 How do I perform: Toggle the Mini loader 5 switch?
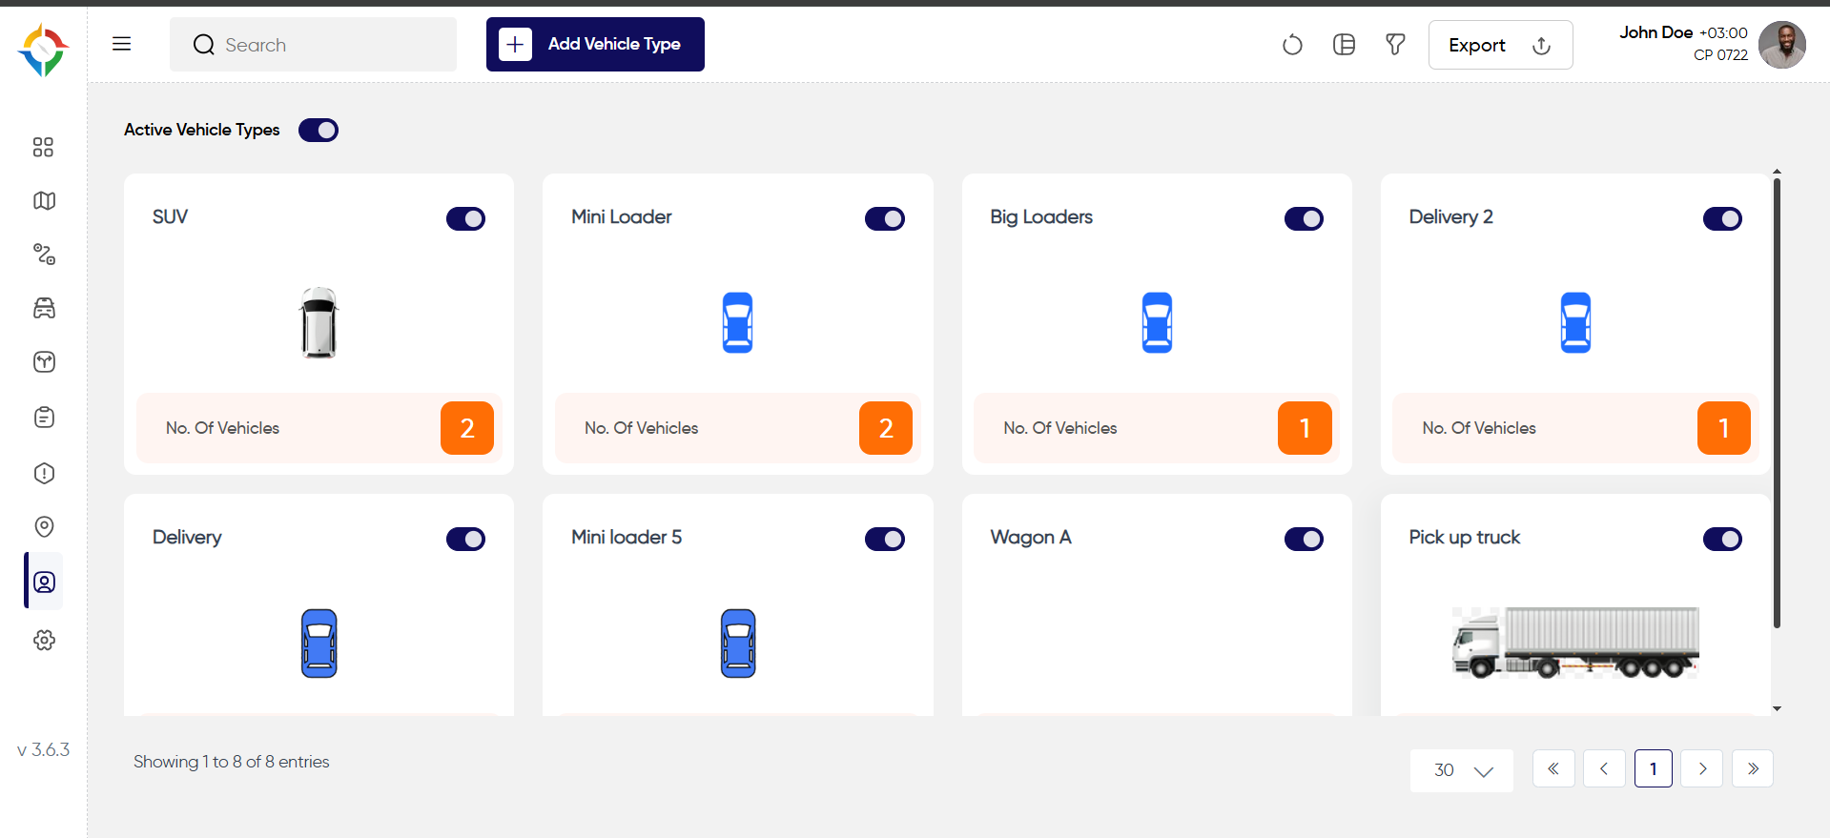click(x=884, y=539)
